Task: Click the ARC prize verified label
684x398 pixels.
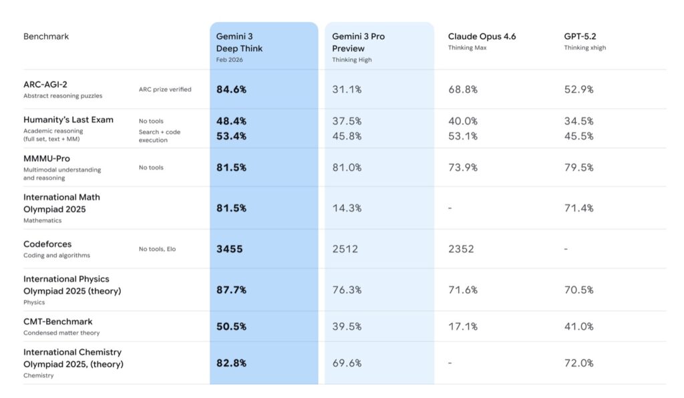Action: click(165, 89)
